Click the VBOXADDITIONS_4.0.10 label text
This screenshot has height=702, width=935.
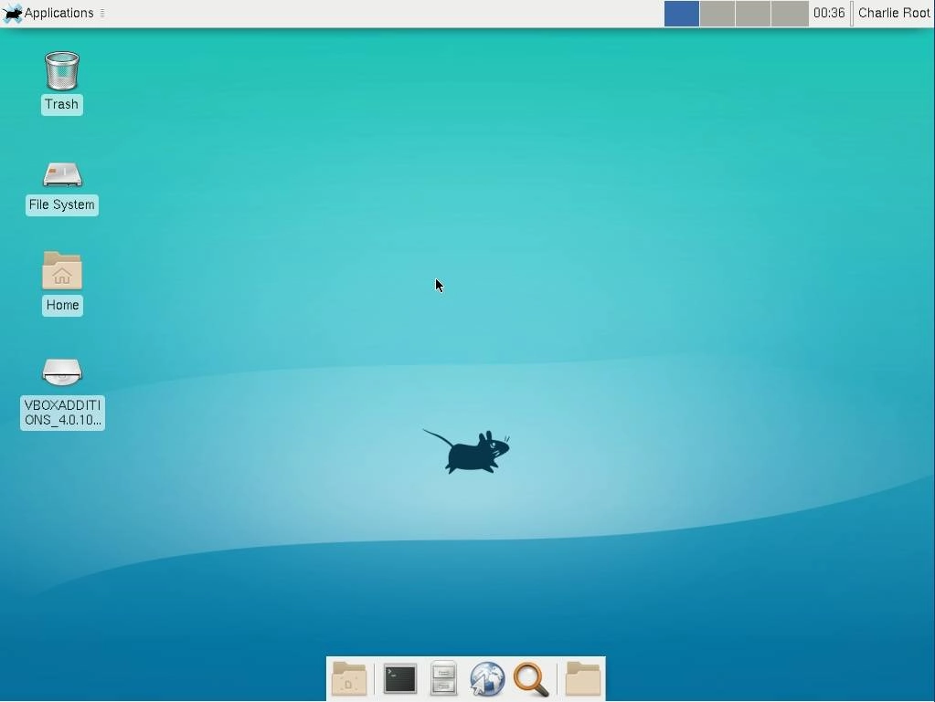[x=63, y=413]
